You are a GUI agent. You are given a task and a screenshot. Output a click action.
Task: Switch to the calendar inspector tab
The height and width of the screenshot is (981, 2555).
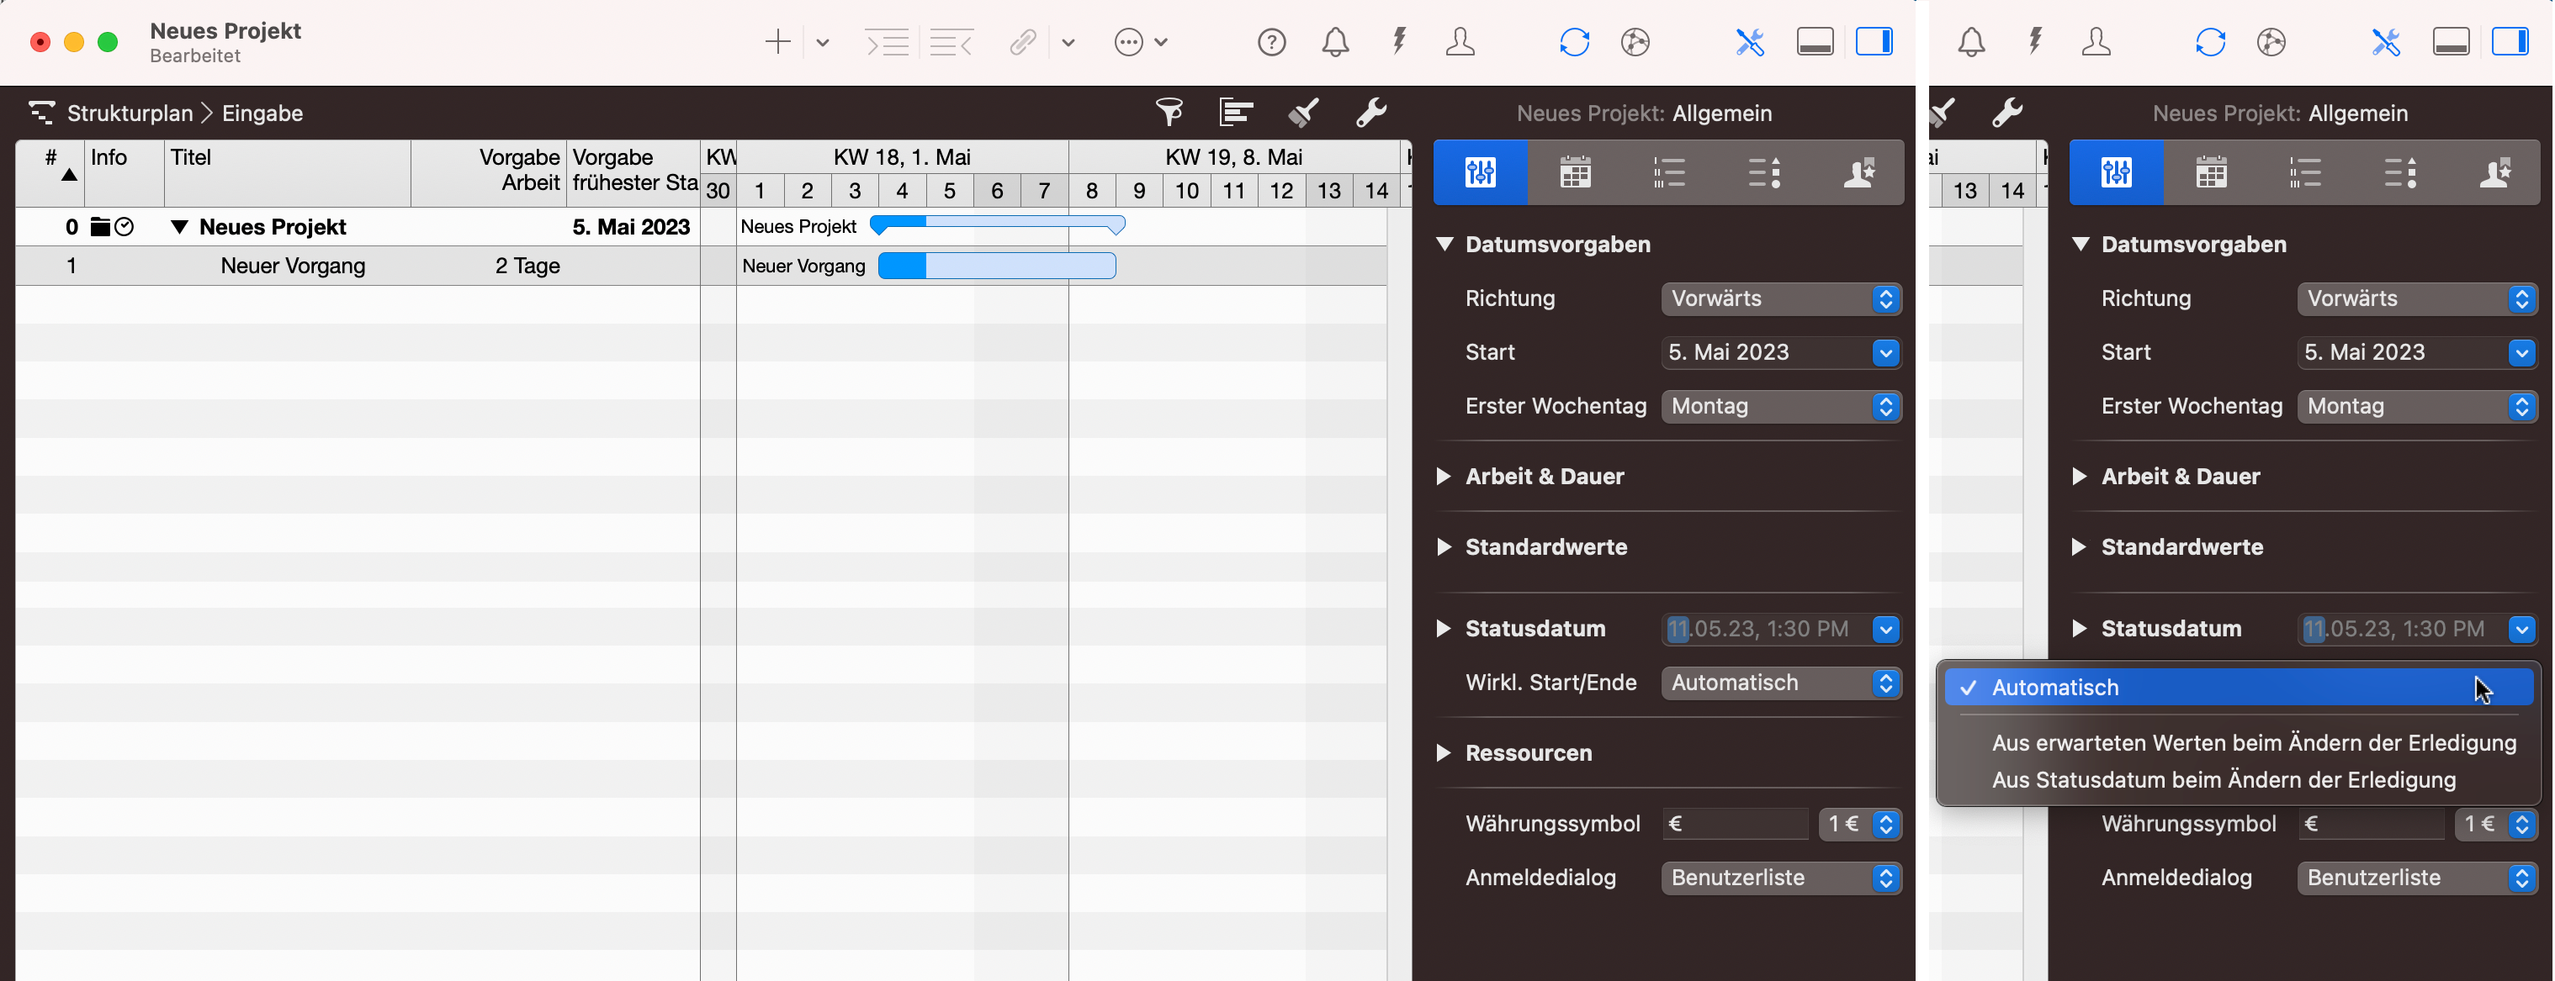[1575, 172]
